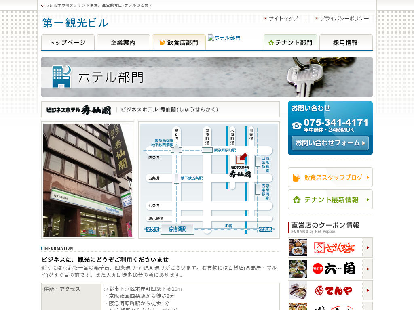
Task: Open the プライバシーポリシー link
Action: [x=344, y=18]
